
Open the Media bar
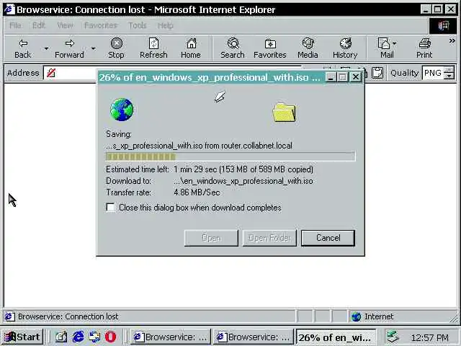[x=308, y=48]
